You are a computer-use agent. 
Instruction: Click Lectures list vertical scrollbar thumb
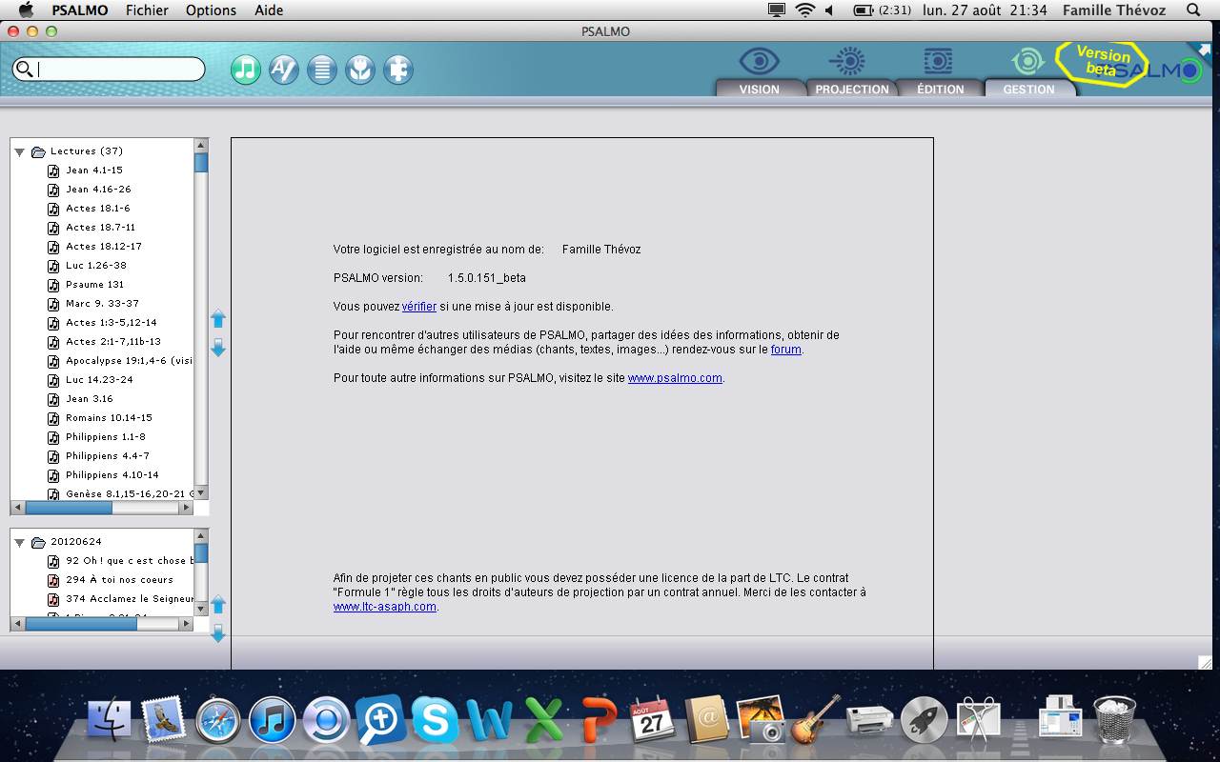pyautogui.click(x=201, y=162)
